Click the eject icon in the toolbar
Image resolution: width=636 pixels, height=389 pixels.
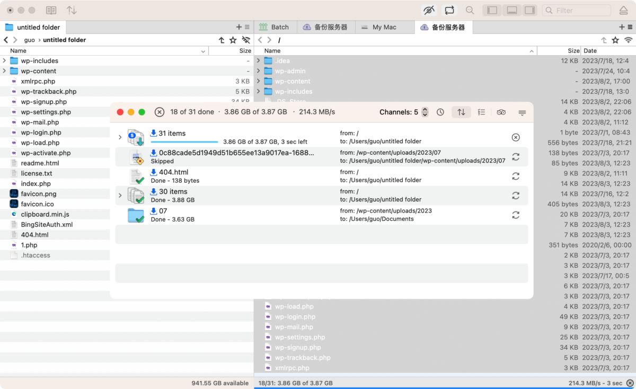coord(623,10)
